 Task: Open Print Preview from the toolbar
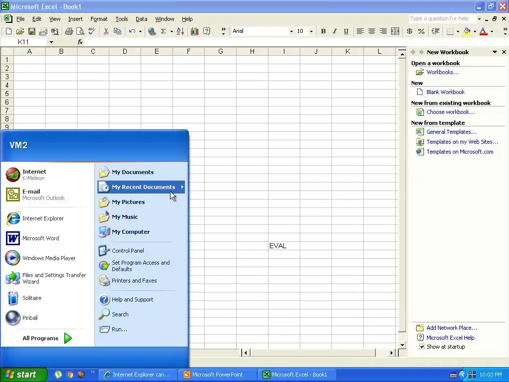point(80,31)
